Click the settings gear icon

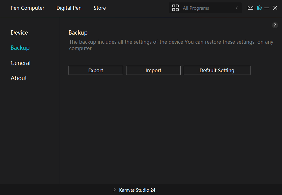coord(259,8)
